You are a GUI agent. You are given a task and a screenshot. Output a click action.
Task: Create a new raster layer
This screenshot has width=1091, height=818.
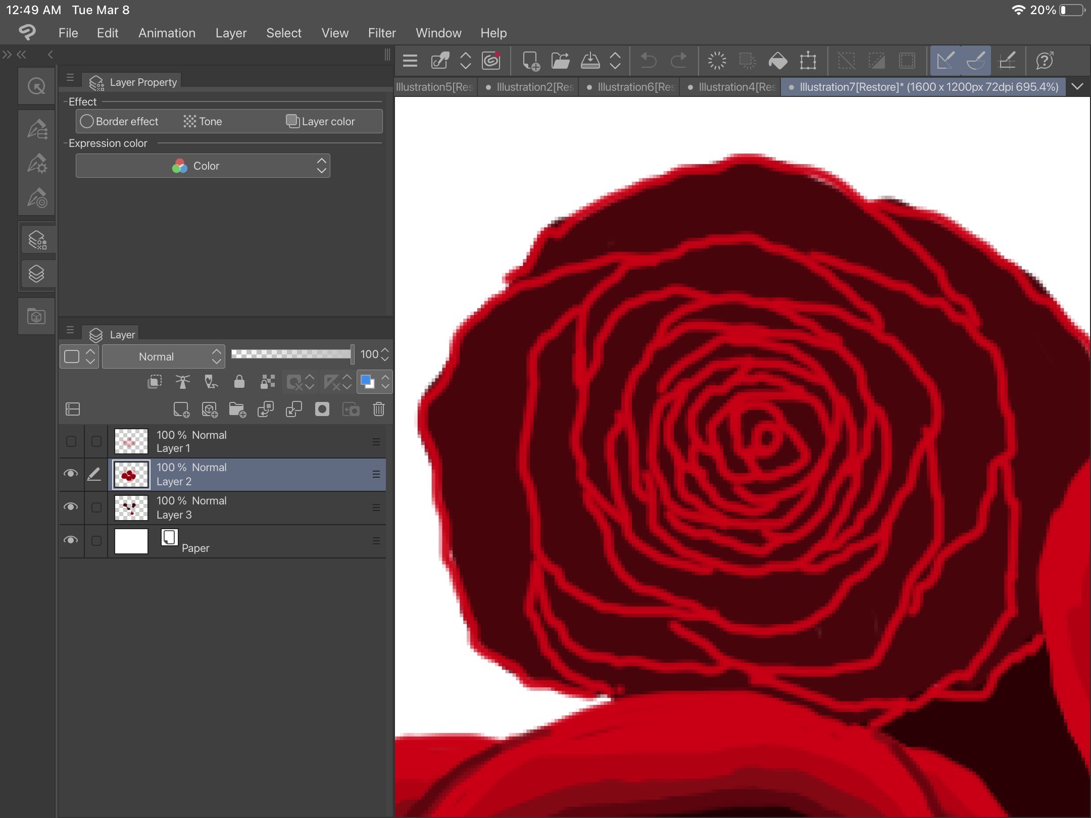(181, 409)
